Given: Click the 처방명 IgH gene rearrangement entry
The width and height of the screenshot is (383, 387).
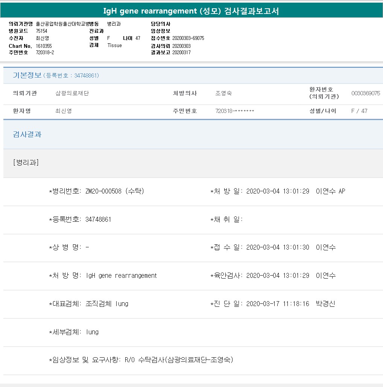Looking at the screenshot, I should [121, 276].
